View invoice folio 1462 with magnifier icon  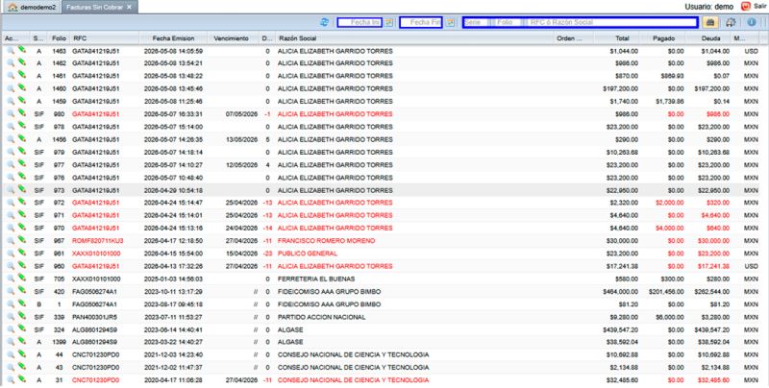point(11,62)
